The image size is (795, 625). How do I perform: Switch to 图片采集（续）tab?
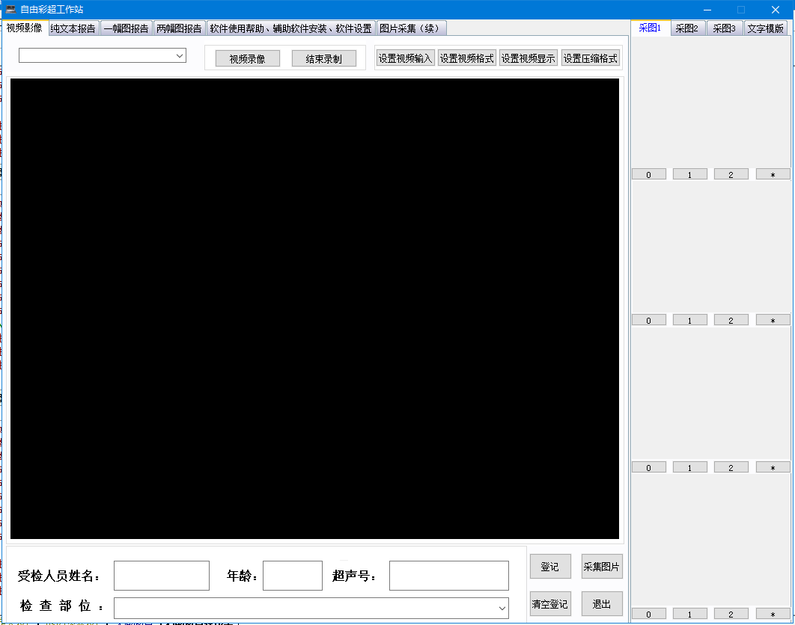pyautogui.click(x=411, y=28)
